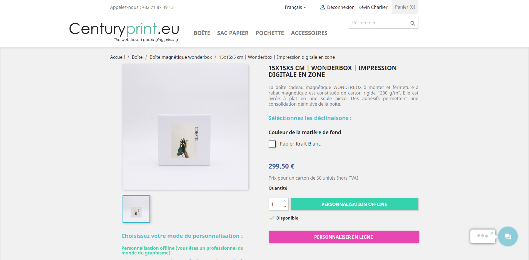The image size is (529, 260).
Task: Open the BOÎTE menu
Action: pyautogui.click(x=202, y=33)
